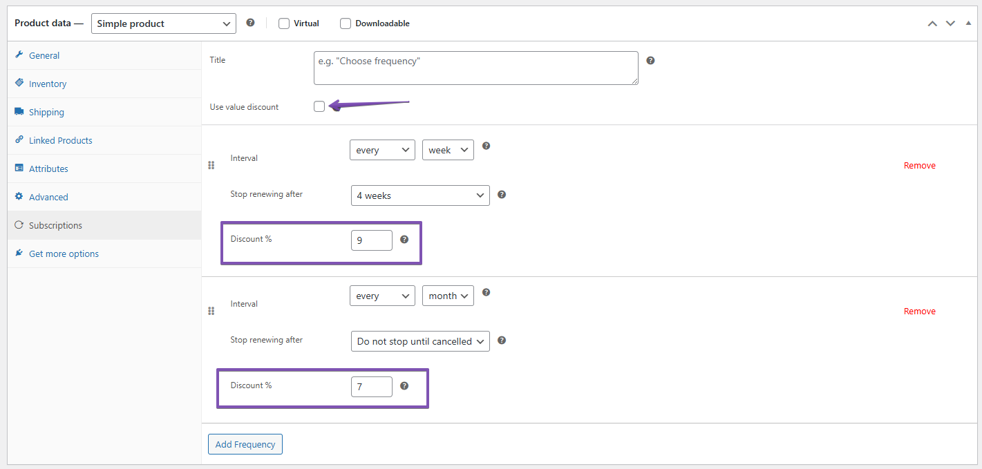Click help icon next to weekly interval
Screen dimensions: 982x469
(x=486, y=146)
